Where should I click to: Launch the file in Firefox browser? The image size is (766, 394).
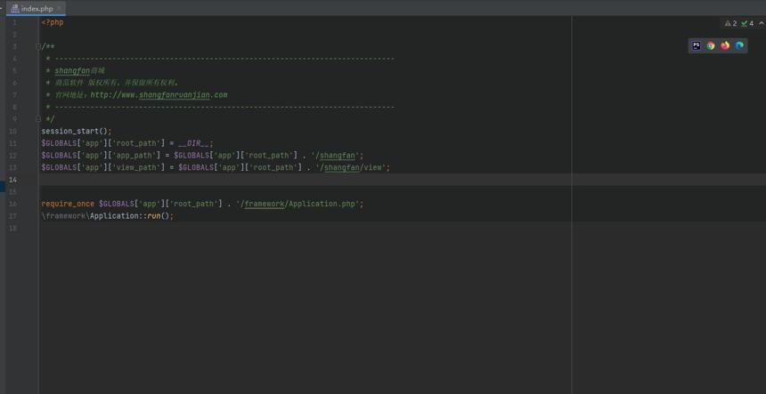tap(725, 45)
